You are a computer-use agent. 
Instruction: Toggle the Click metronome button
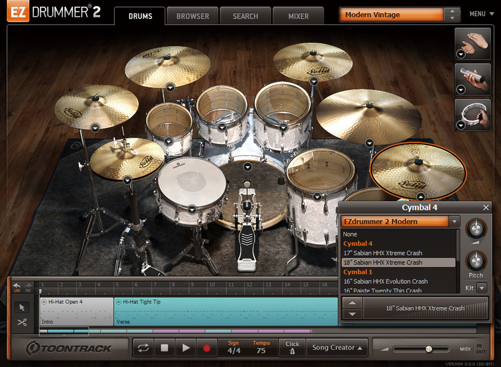[292, 348]
